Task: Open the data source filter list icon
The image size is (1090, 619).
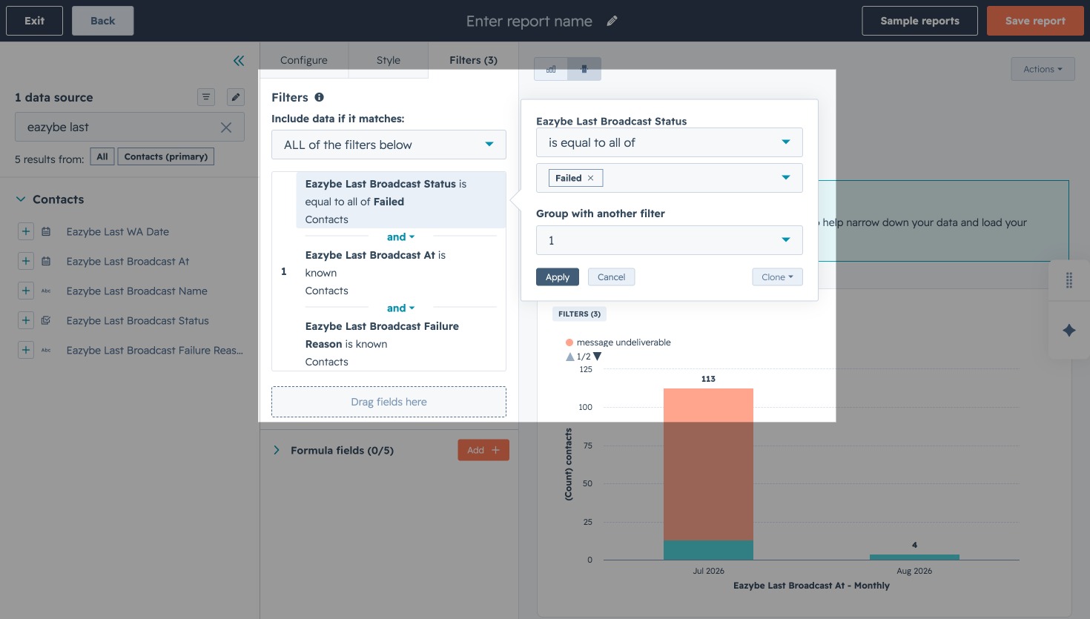Action: (206, 97)
